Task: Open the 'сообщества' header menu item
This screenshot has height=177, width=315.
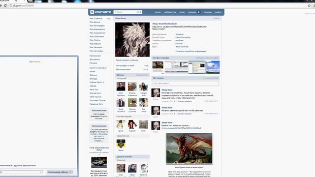Action: [170, 12]
